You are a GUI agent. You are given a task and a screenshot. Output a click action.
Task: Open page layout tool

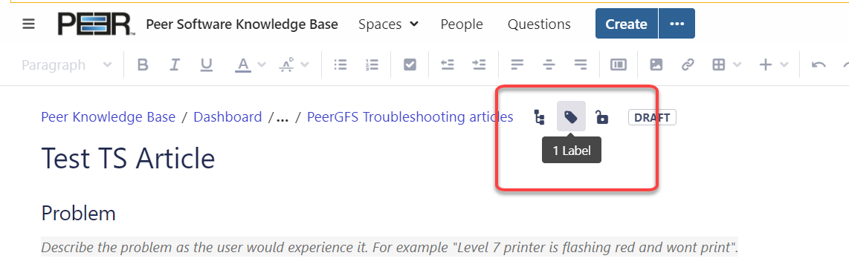coord(619,65)
